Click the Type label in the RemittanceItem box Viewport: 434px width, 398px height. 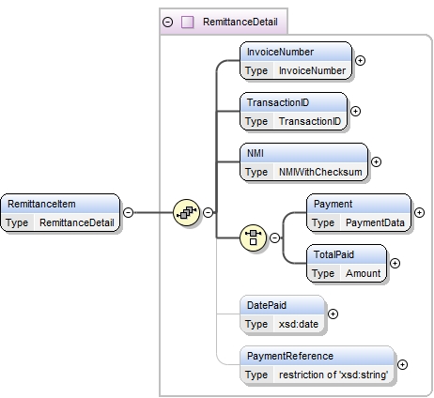coord(17,222)
